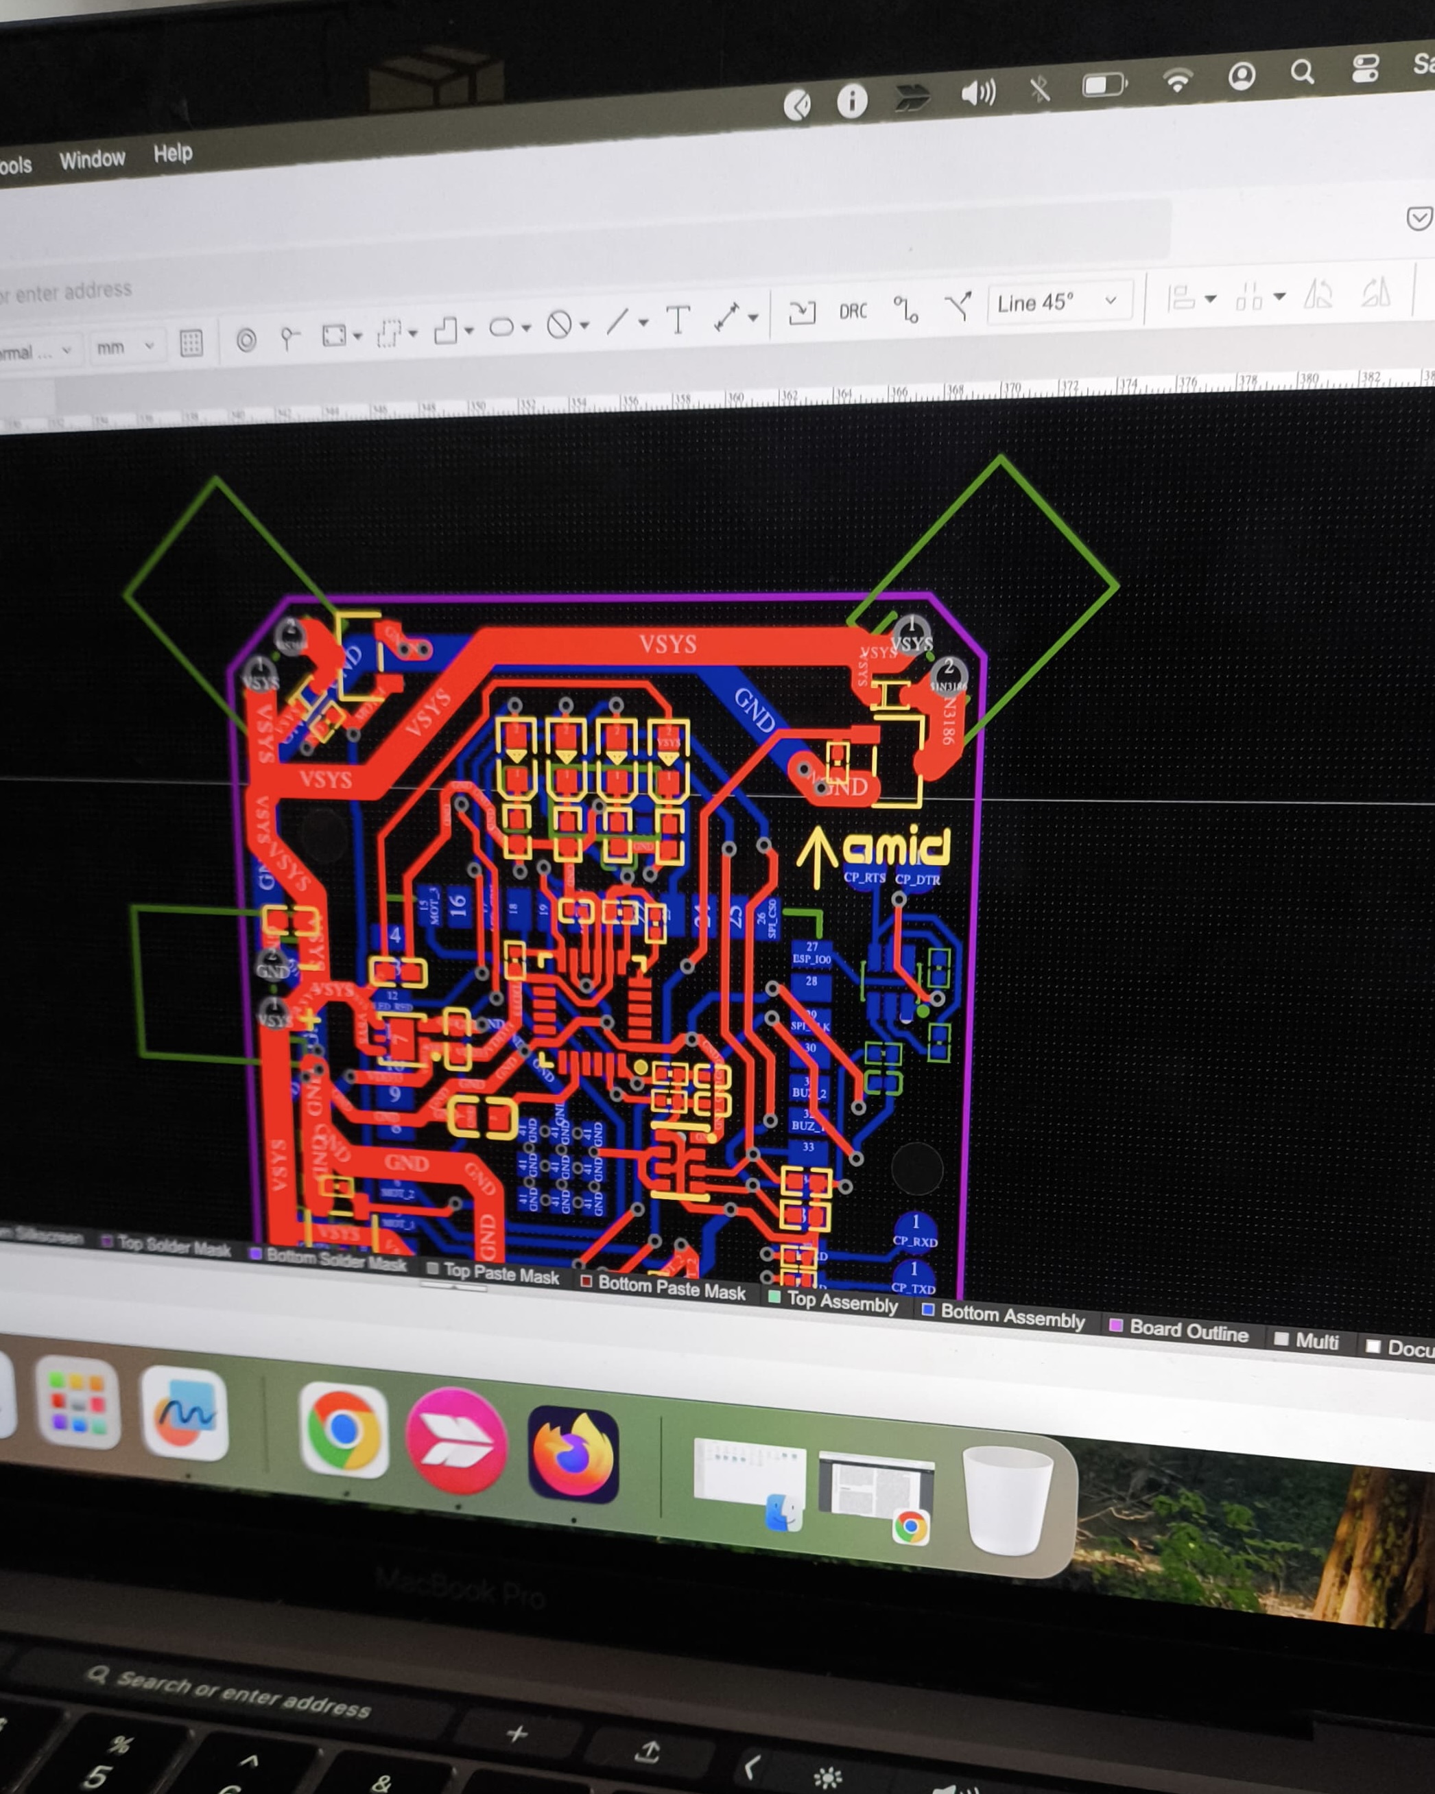Click the ESP_IO0 label pad

812,954
